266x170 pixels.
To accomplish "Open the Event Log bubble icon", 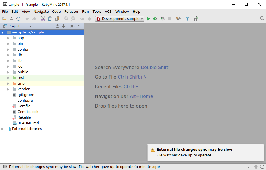I will click(262, 167).
